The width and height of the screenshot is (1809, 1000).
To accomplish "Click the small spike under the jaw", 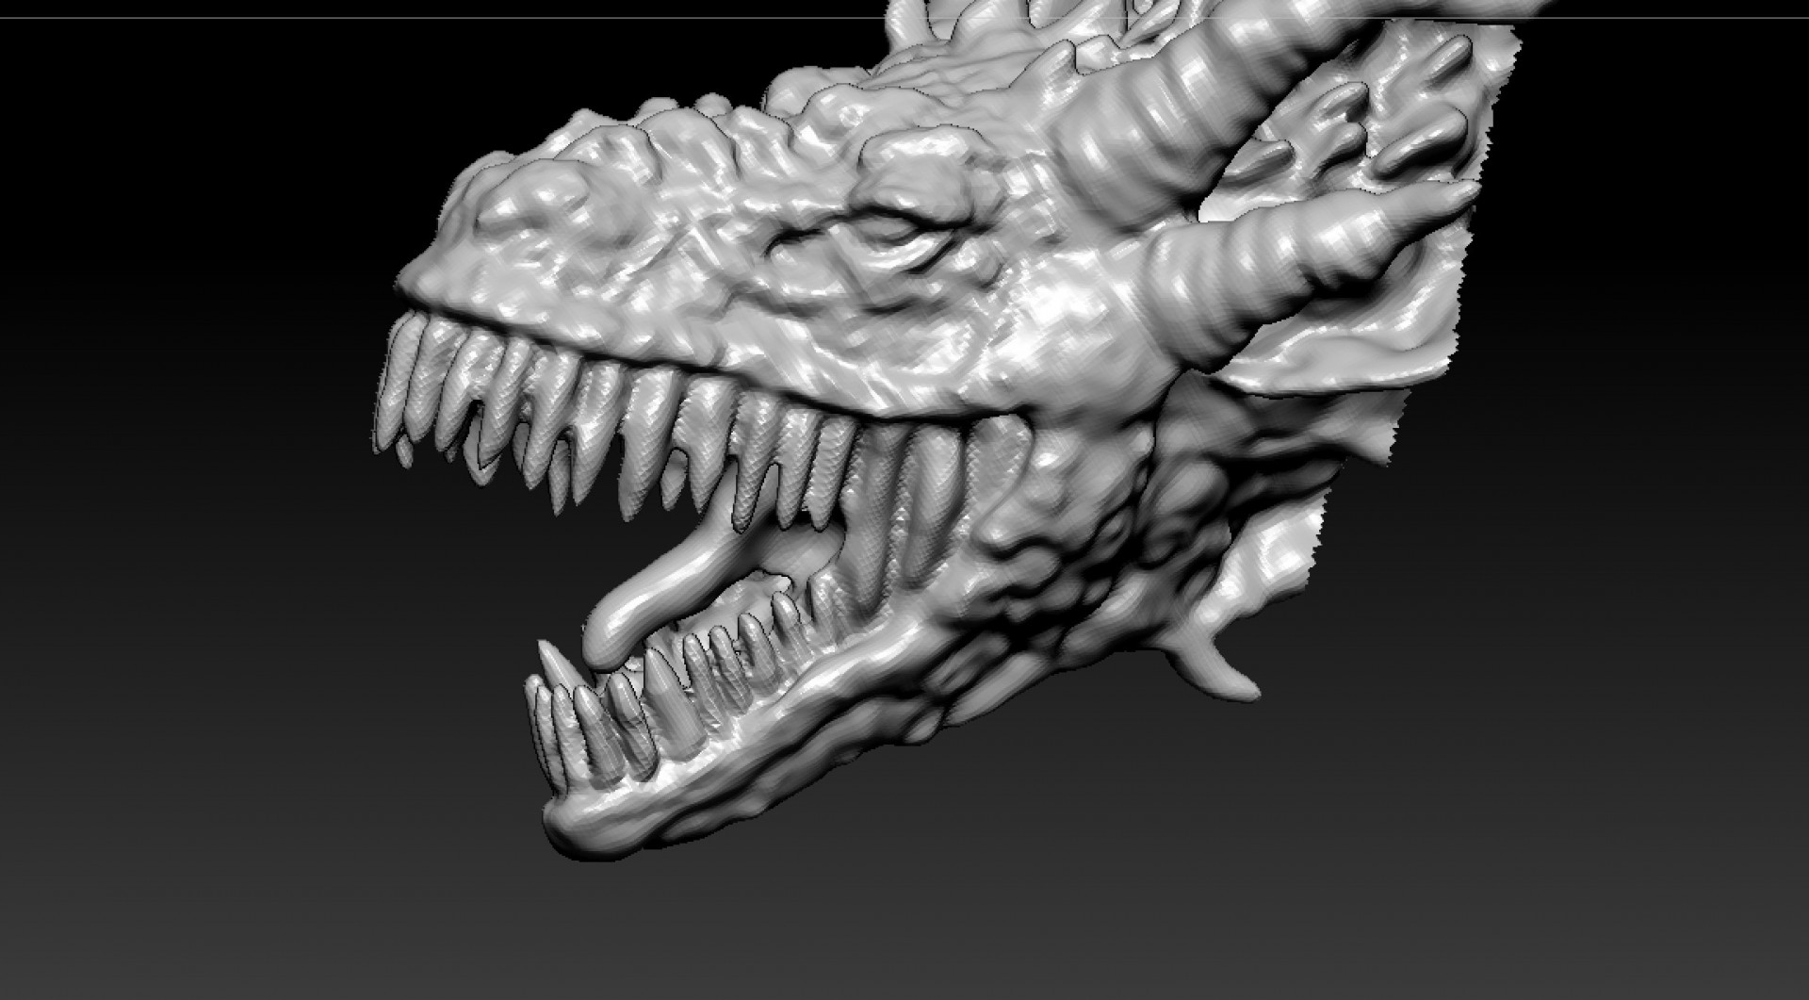I will (x=1214, y=664).
